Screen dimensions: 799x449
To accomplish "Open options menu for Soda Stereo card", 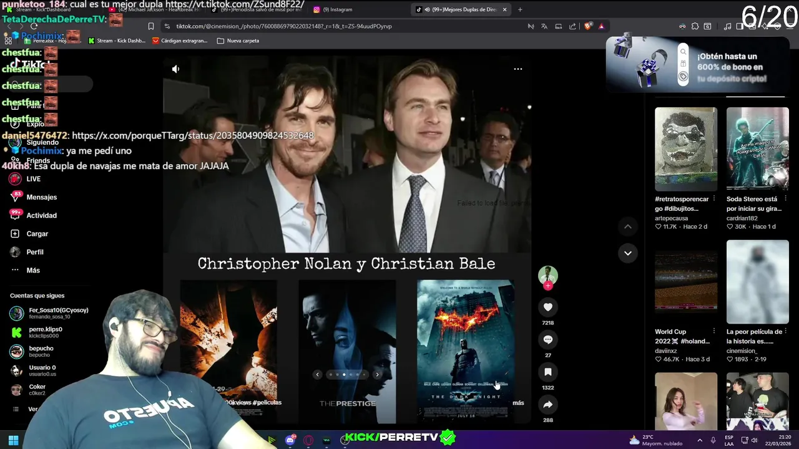I will (785, 199).
